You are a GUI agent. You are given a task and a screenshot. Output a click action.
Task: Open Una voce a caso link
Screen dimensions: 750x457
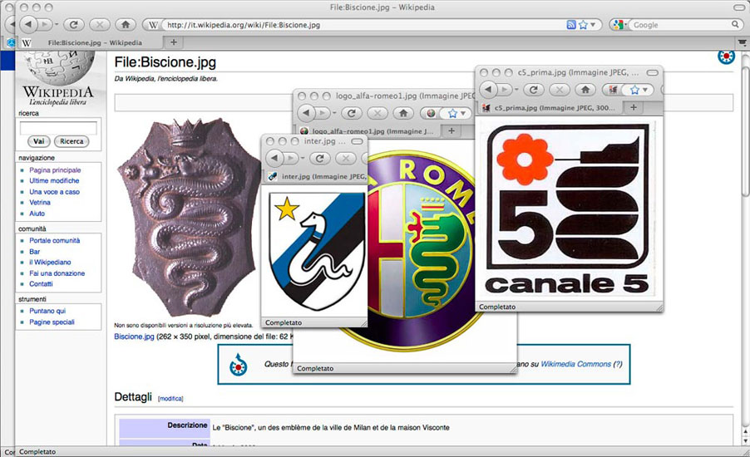(55, 192)
